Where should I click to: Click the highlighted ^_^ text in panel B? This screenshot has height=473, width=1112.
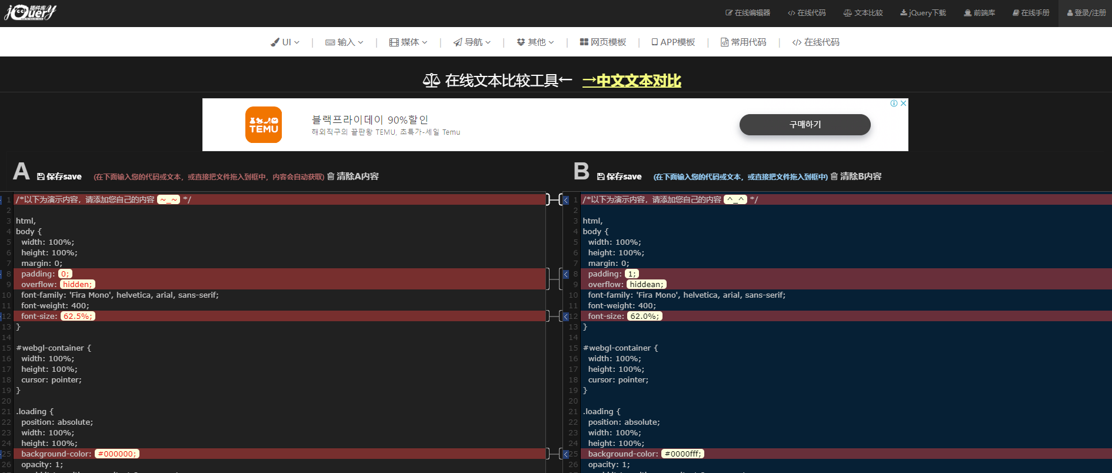coord(735,200)
